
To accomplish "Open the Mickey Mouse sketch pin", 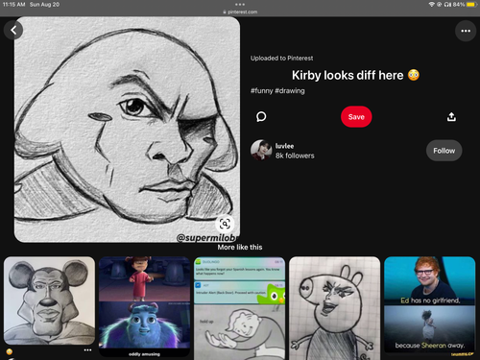I will tap(49, 300).
